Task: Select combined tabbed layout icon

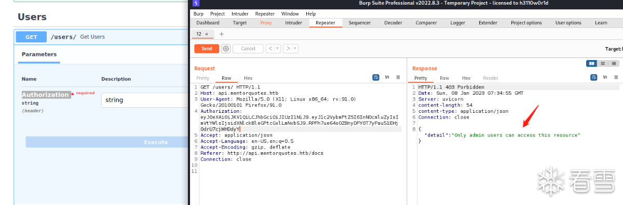Action: click(x=613, y=63)
